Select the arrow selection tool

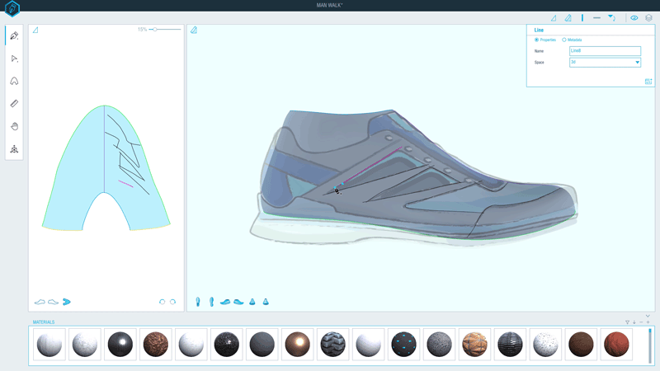pyautogui.click(x=14, y=59)
